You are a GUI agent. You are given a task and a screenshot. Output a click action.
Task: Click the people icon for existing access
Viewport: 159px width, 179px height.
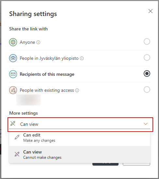pyautogui.click(x=13, y=90)
